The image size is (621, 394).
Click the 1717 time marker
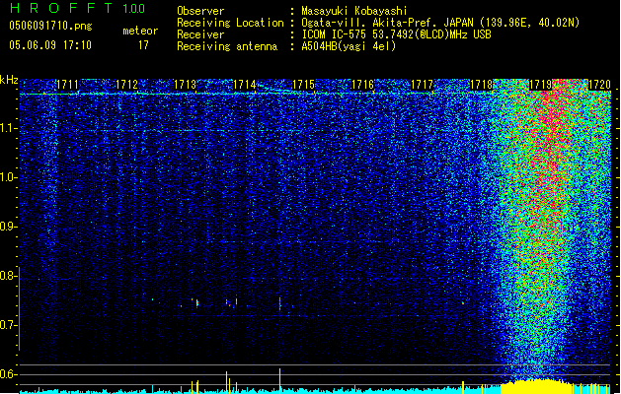[423, 85]
